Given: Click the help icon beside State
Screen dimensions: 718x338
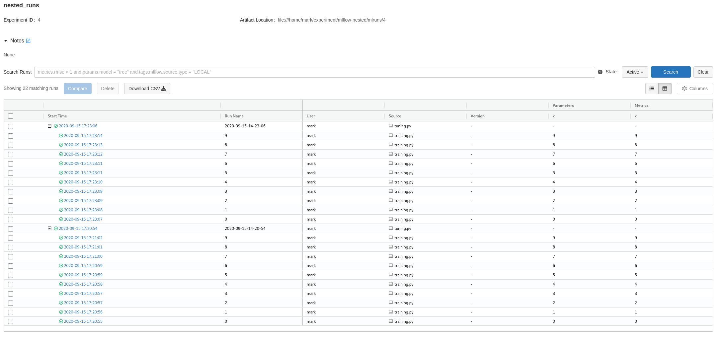Looking at the screenshot, I should pos(600,72).
